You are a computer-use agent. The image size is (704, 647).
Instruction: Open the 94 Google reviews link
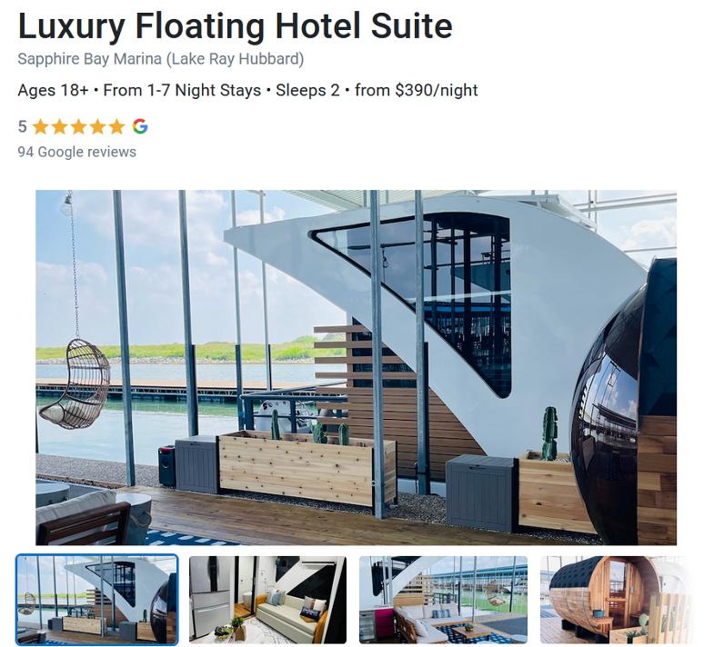(x=76, y=152)
